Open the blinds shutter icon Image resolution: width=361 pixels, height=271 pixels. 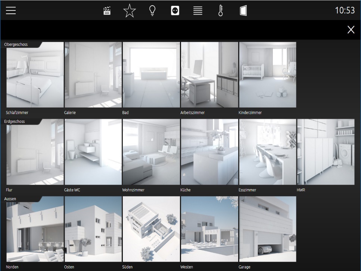click(198, 10)
